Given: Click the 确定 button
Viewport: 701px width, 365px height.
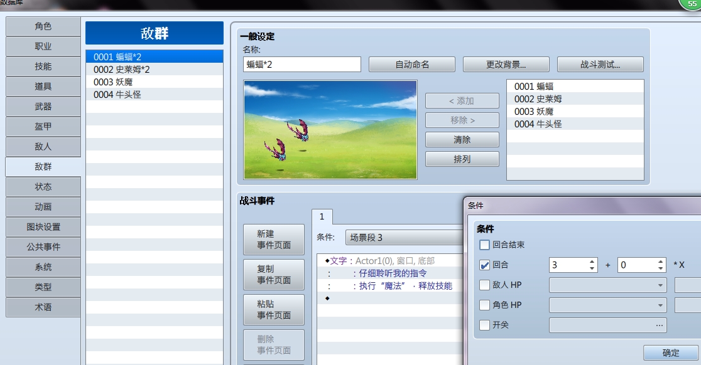Looking at the screenshot, I should point(671,352).
